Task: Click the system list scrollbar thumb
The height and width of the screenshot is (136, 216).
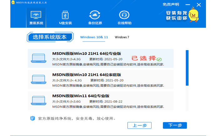Action: coord(187,68)
